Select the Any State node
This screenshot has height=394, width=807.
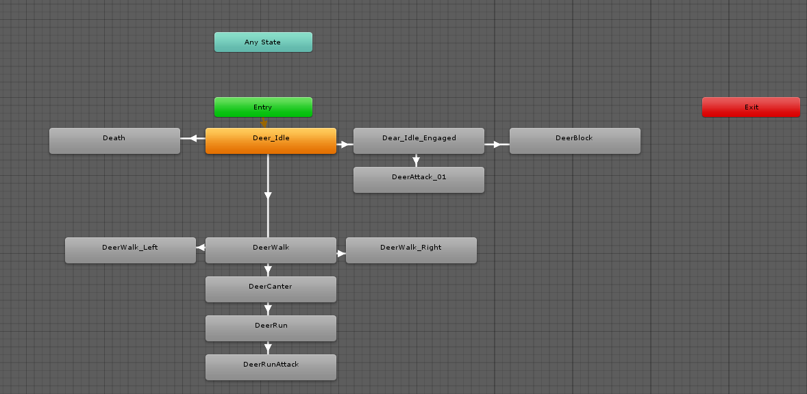pyautogui.click(x=263, y=42)
